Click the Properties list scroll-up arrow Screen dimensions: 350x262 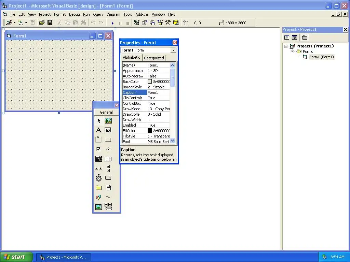172,65
